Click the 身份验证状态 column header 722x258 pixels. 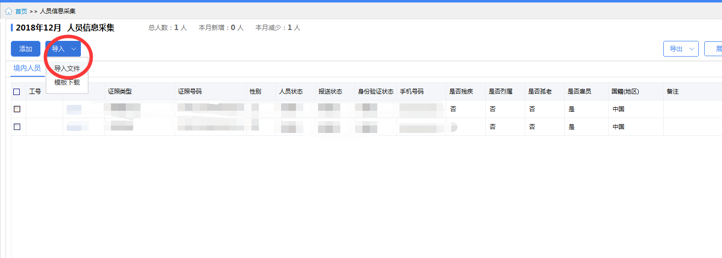click(x=376, y=92)
